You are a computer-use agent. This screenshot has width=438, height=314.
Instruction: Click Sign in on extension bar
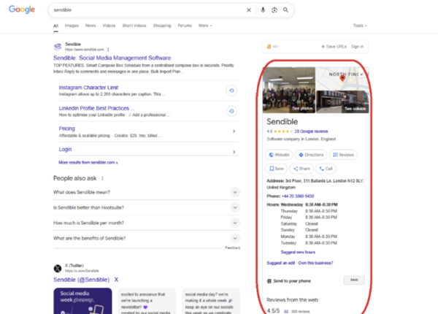click(x=357, y=47)
